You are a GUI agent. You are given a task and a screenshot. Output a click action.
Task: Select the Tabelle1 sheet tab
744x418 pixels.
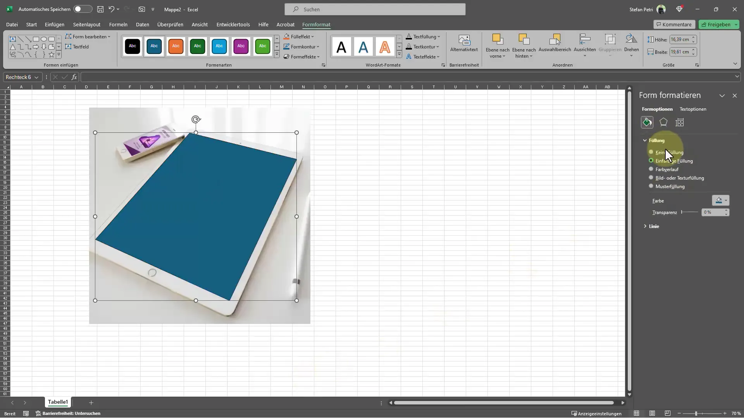tap(58, 402)
